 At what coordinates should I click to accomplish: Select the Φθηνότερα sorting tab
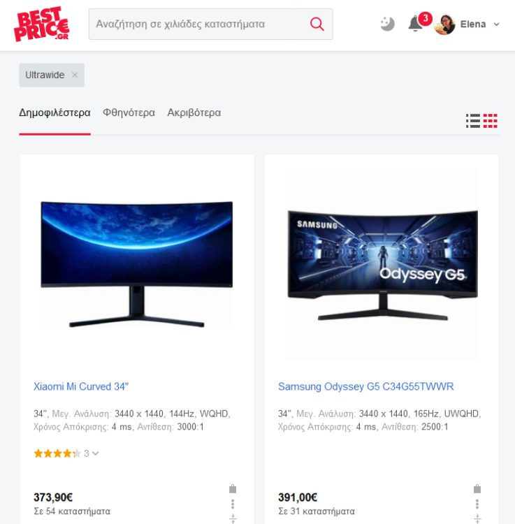[x=129, y=112]
